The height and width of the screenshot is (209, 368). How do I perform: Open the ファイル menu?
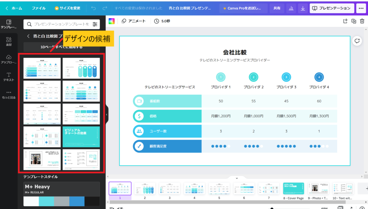[38, 8]
